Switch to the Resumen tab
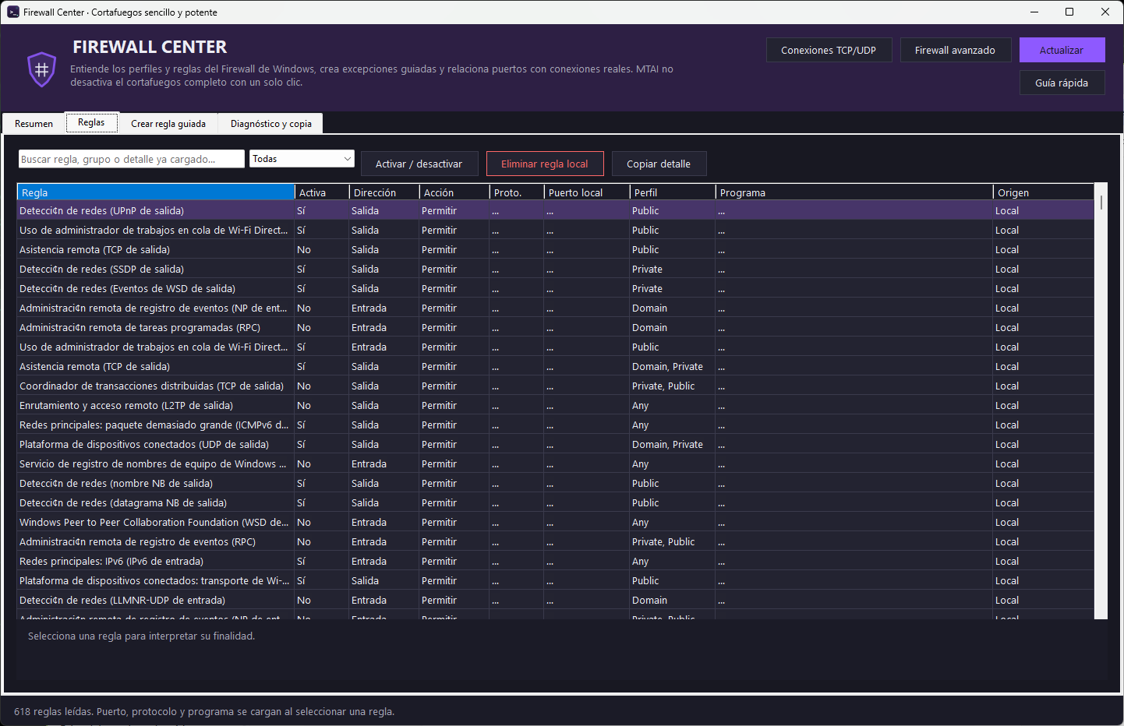The height and width of the screenshot is (726, 1124). [x=34, y=123]
